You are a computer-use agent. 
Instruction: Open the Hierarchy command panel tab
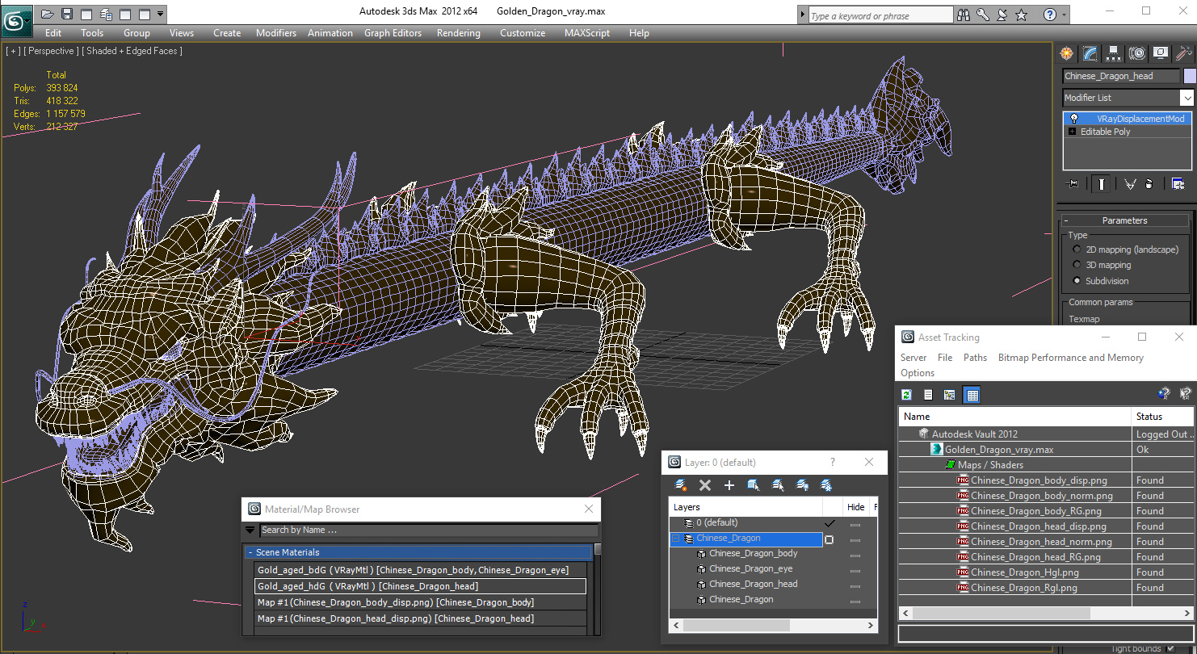(x=1114, y=53)
